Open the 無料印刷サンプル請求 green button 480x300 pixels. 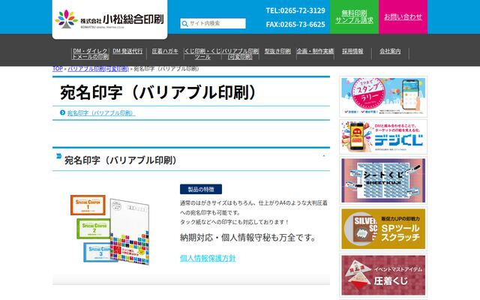(x=354, y=16)
